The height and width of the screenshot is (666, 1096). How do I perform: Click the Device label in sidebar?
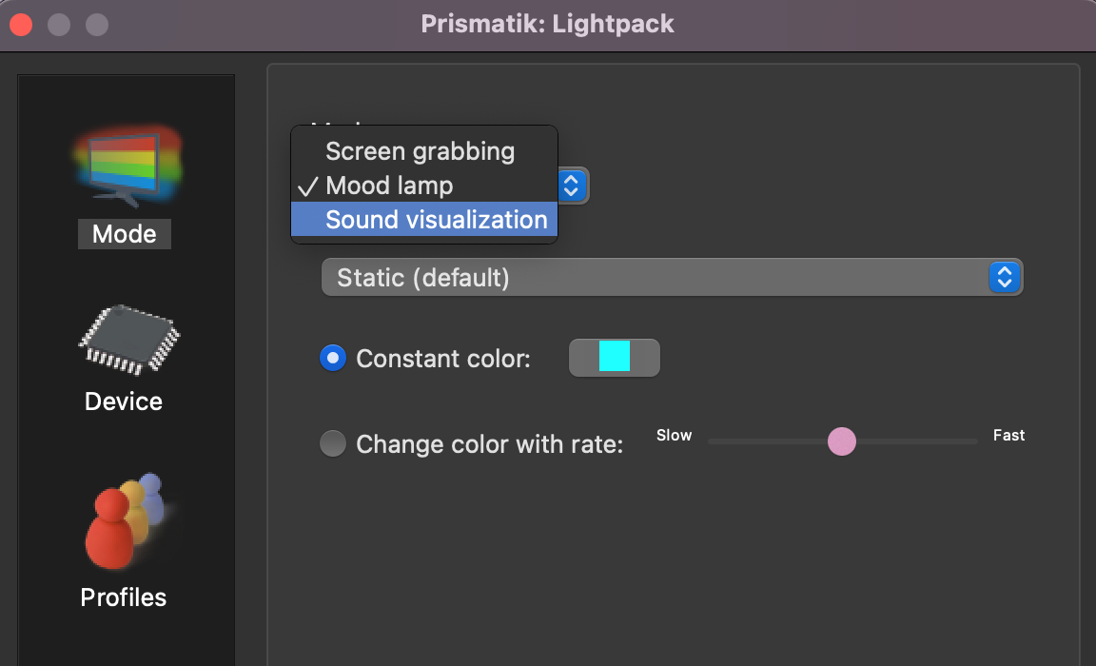click(x=124, y=401)
